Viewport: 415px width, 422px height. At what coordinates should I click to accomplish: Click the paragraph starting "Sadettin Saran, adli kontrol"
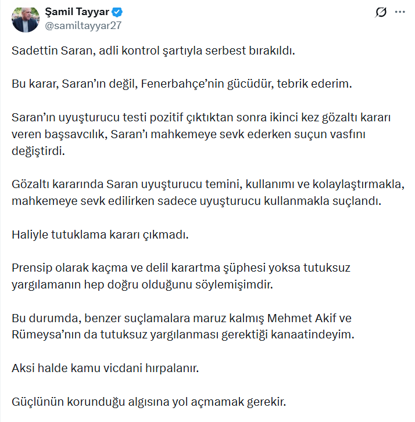(153, 51)
